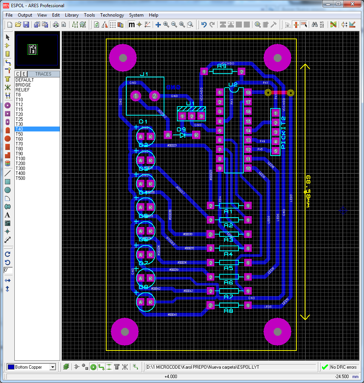Select the 2D box graphics tool
The width and height of the screenshot is (364, 383).
pyautogui.click(x=8, y=182)
